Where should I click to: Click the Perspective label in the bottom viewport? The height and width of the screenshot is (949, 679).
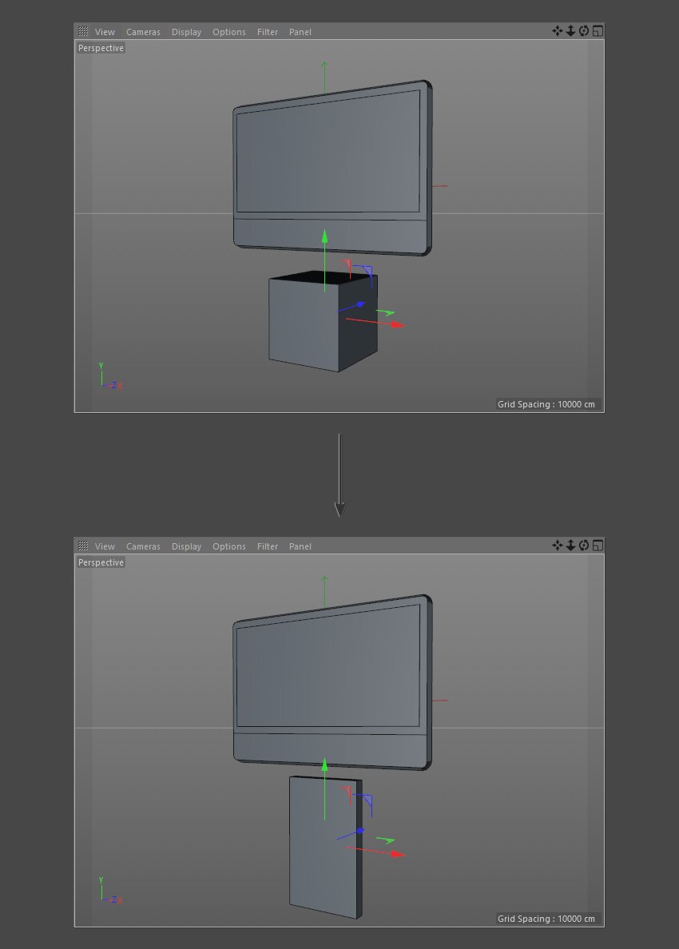pyautogui.click(x=101, y=562)
